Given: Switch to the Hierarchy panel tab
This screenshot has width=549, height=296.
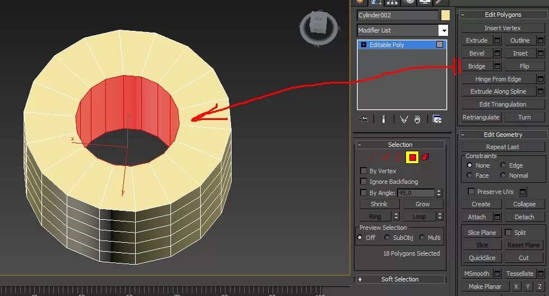Looking at the screenshot, I should coord(392,2).
